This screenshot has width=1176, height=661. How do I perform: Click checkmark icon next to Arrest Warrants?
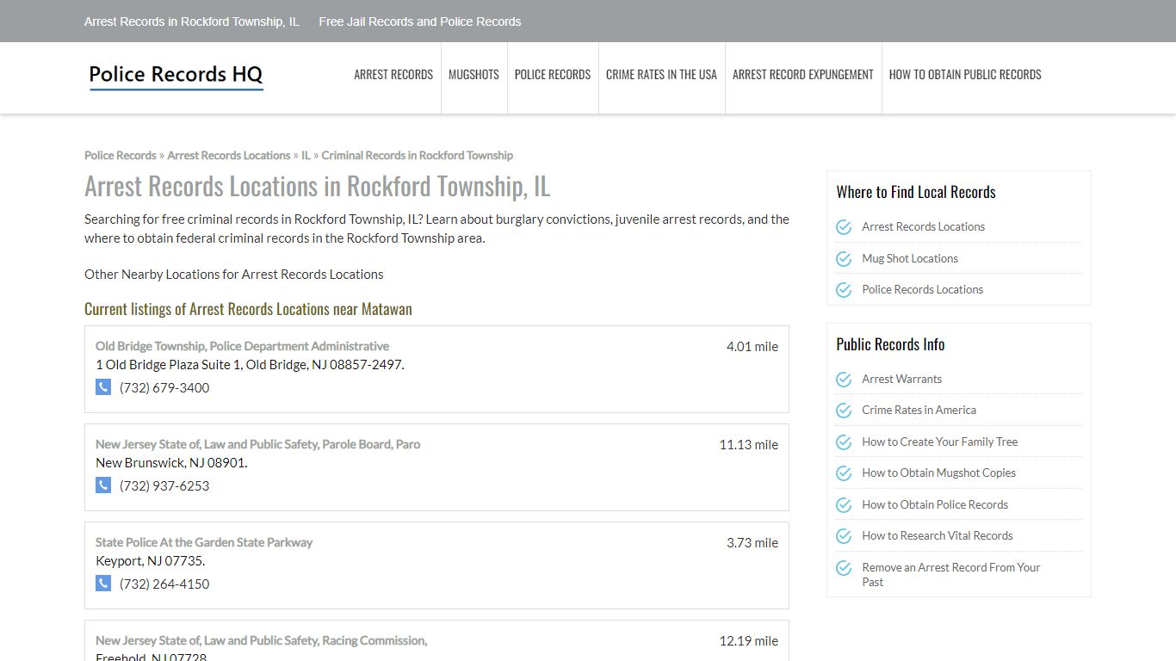tap(844, 380)
